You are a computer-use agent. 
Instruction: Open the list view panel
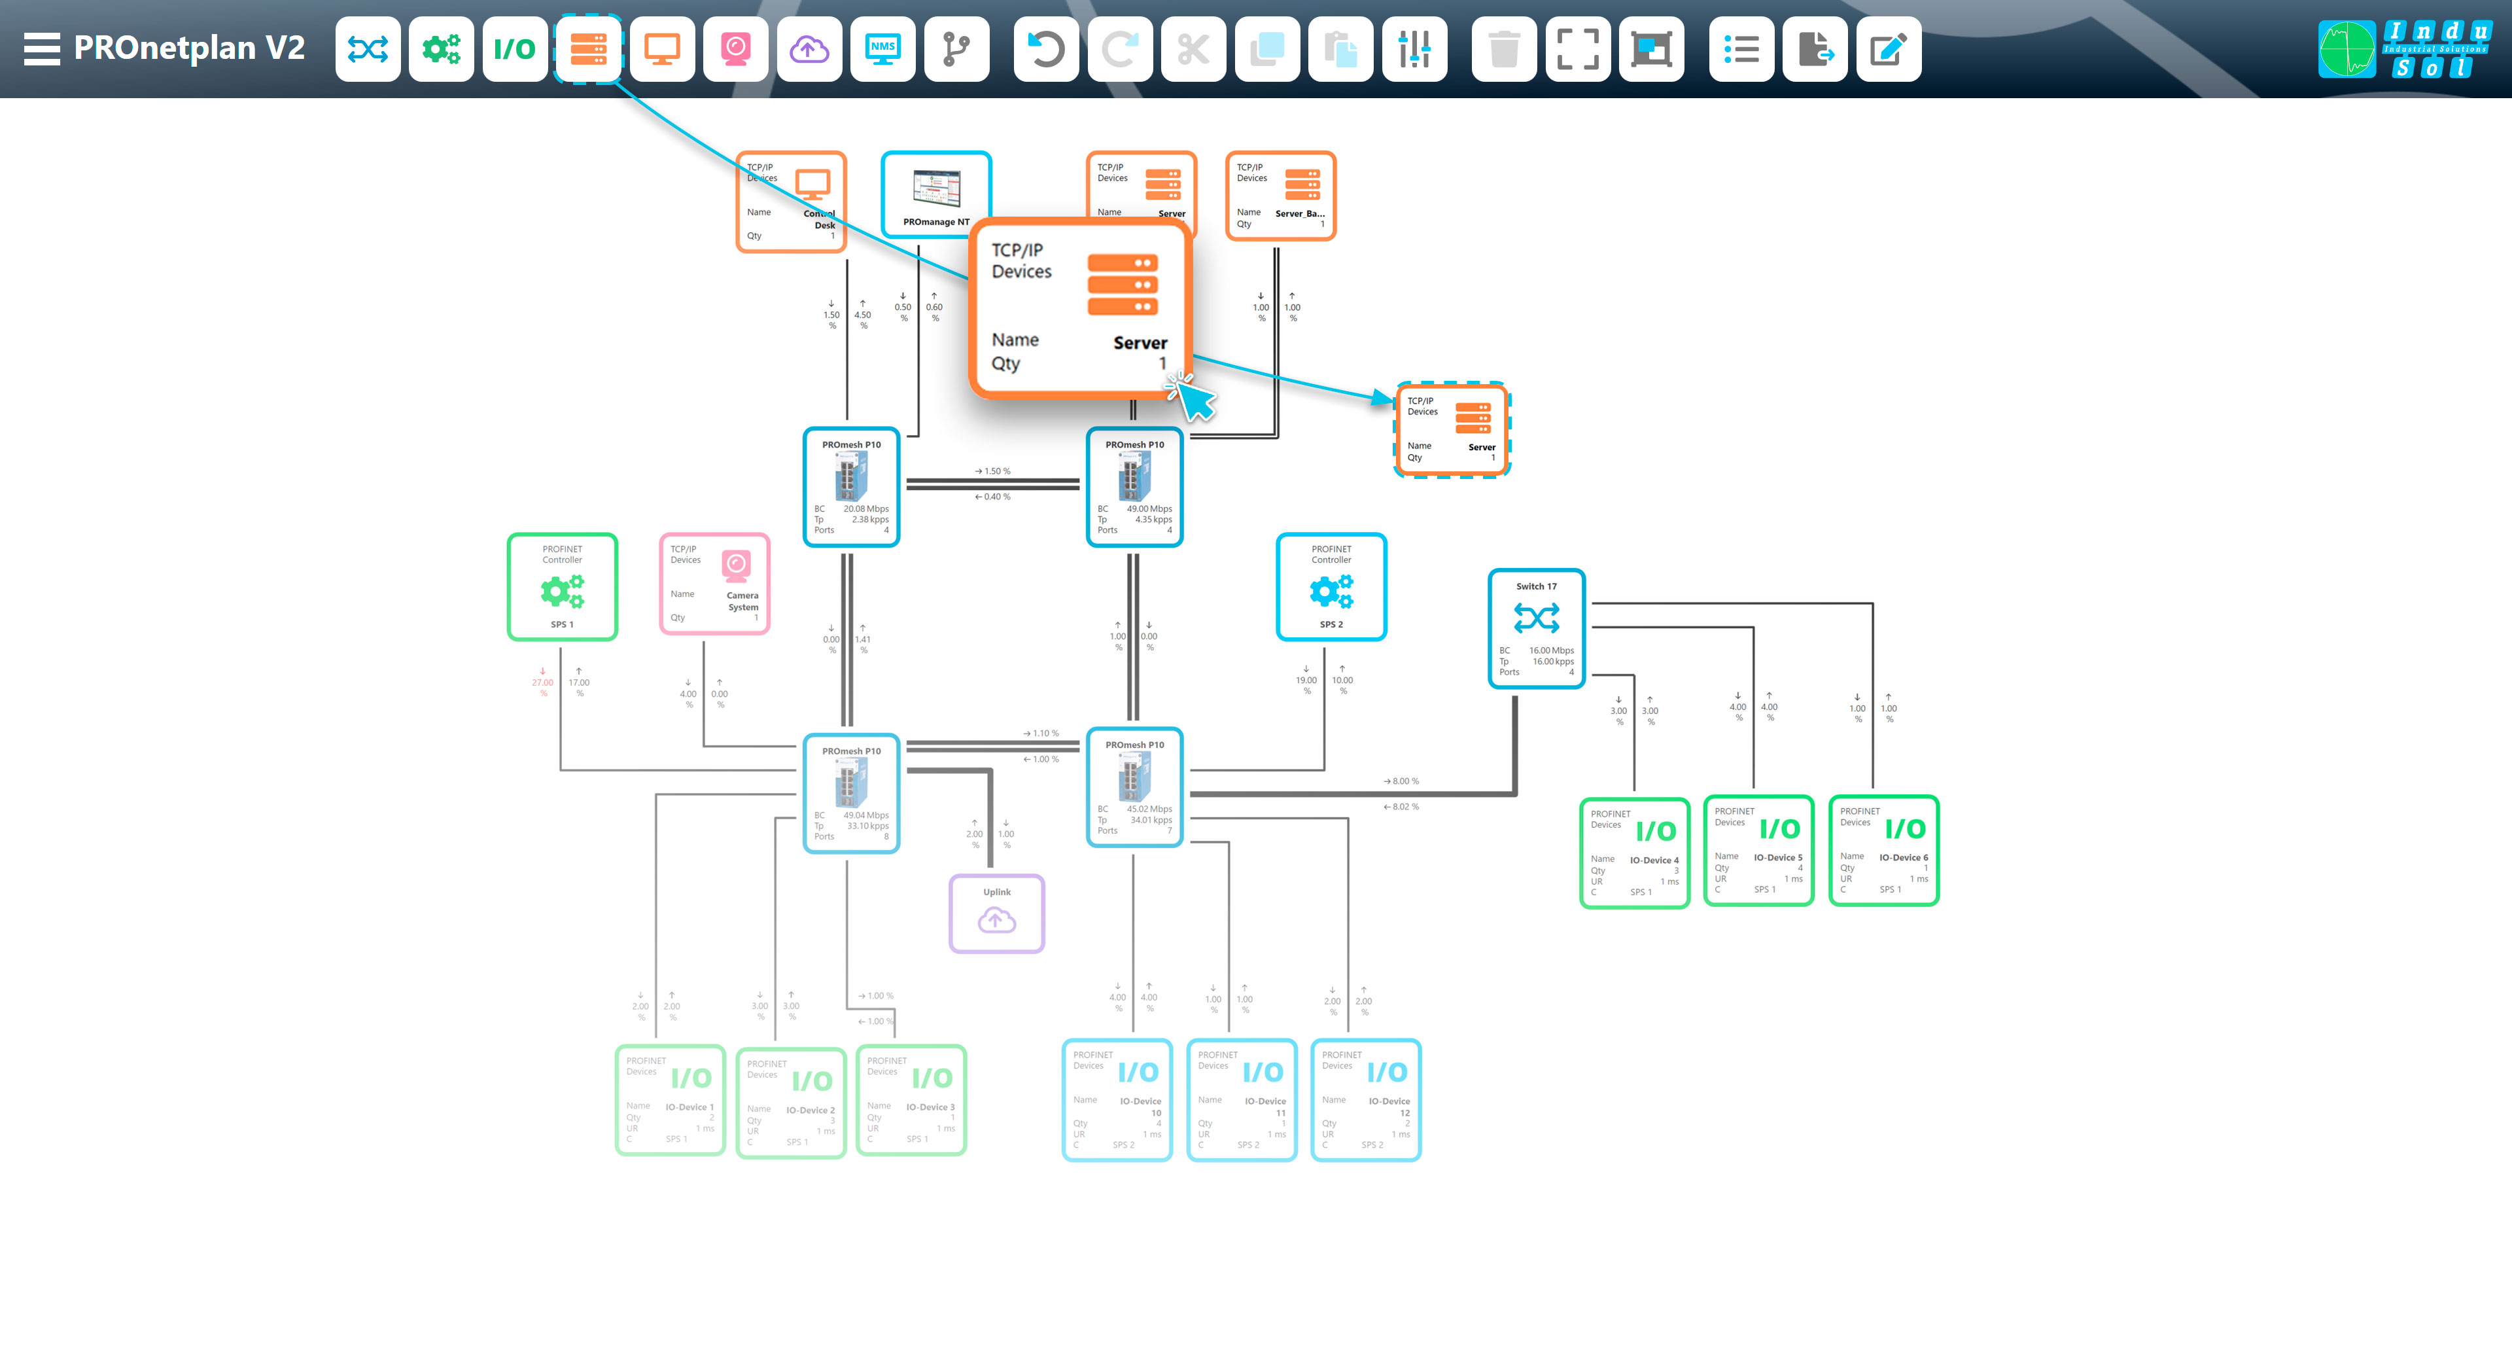(1741, 48)
